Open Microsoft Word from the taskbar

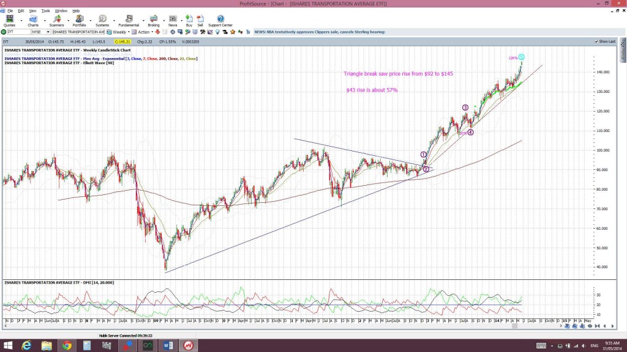pos(168,345)
